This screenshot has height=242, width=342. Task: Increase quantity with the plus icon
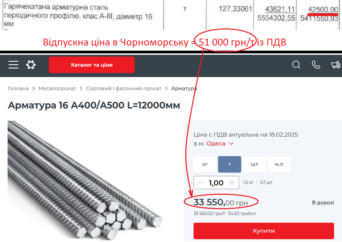(x=232, y=183)
